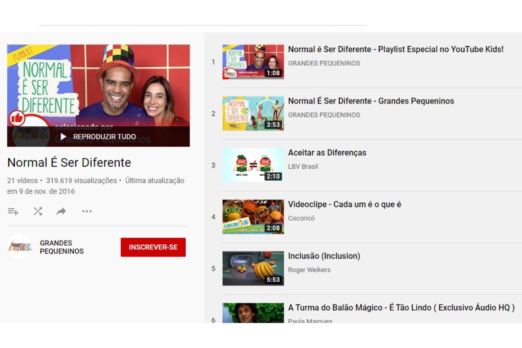The width and height of the screenshot is (522, 348).
Task: Visit the Roger Weikers channel link
Action: 309,270
